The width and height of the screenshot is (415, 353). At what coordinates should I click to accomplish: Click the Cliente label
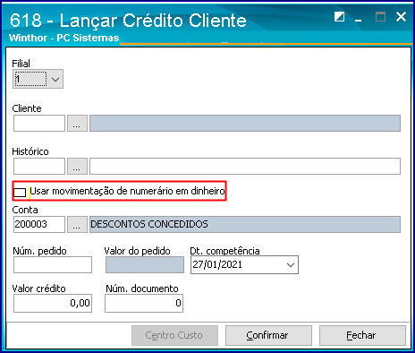point(27,108)
